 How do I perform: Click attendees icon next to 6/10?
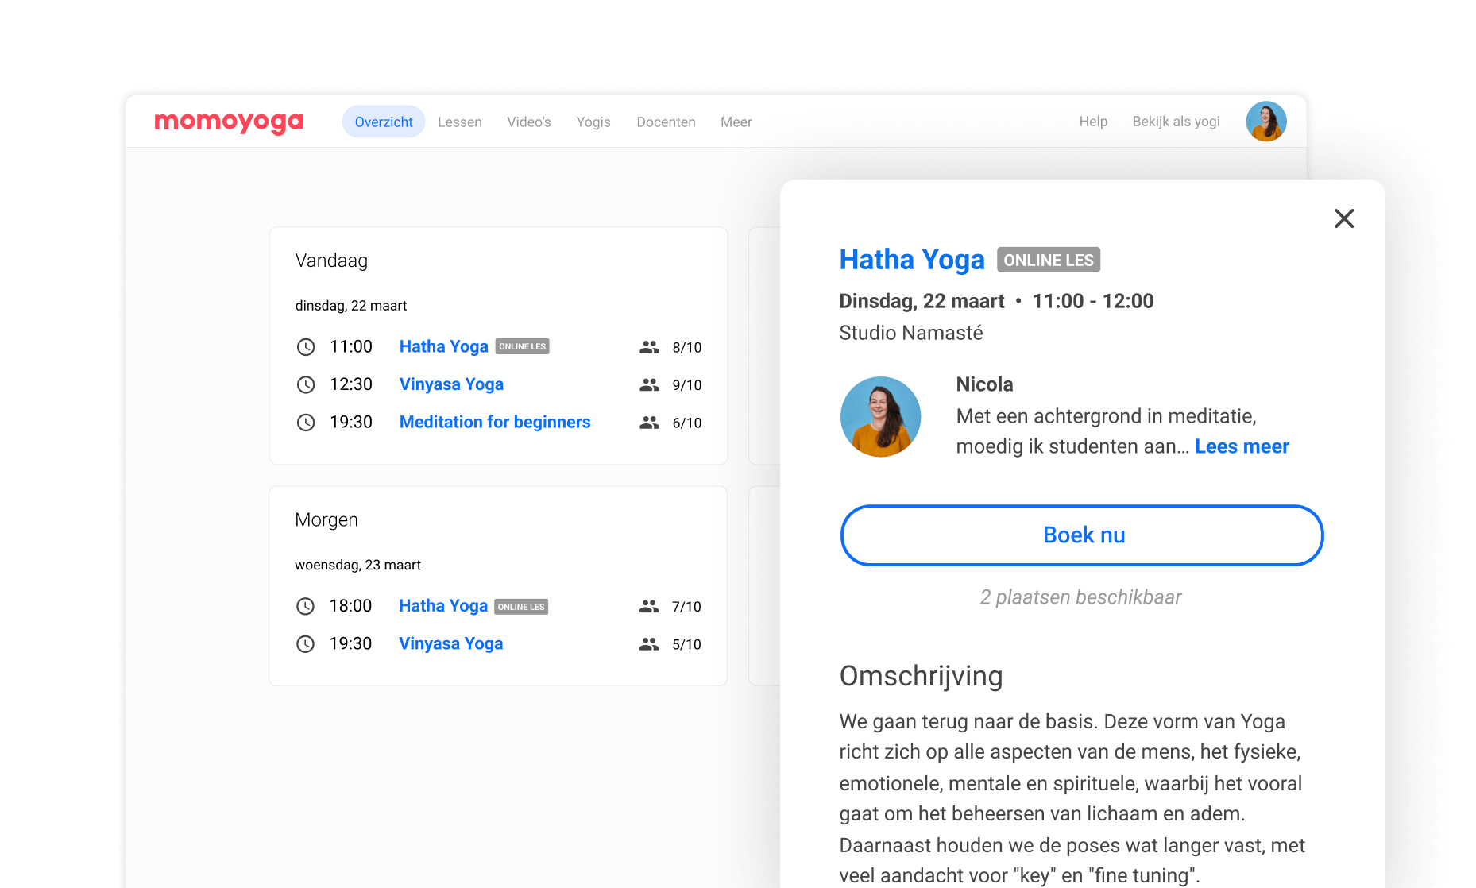click(649, 423)
